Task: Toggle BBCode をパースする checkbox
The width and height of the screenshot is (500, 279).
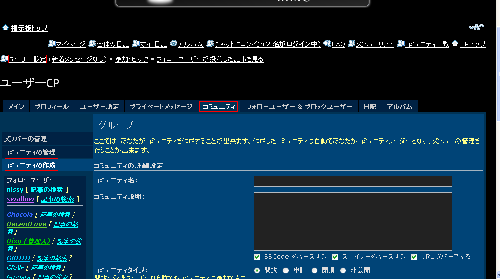Action: [257, 257]
